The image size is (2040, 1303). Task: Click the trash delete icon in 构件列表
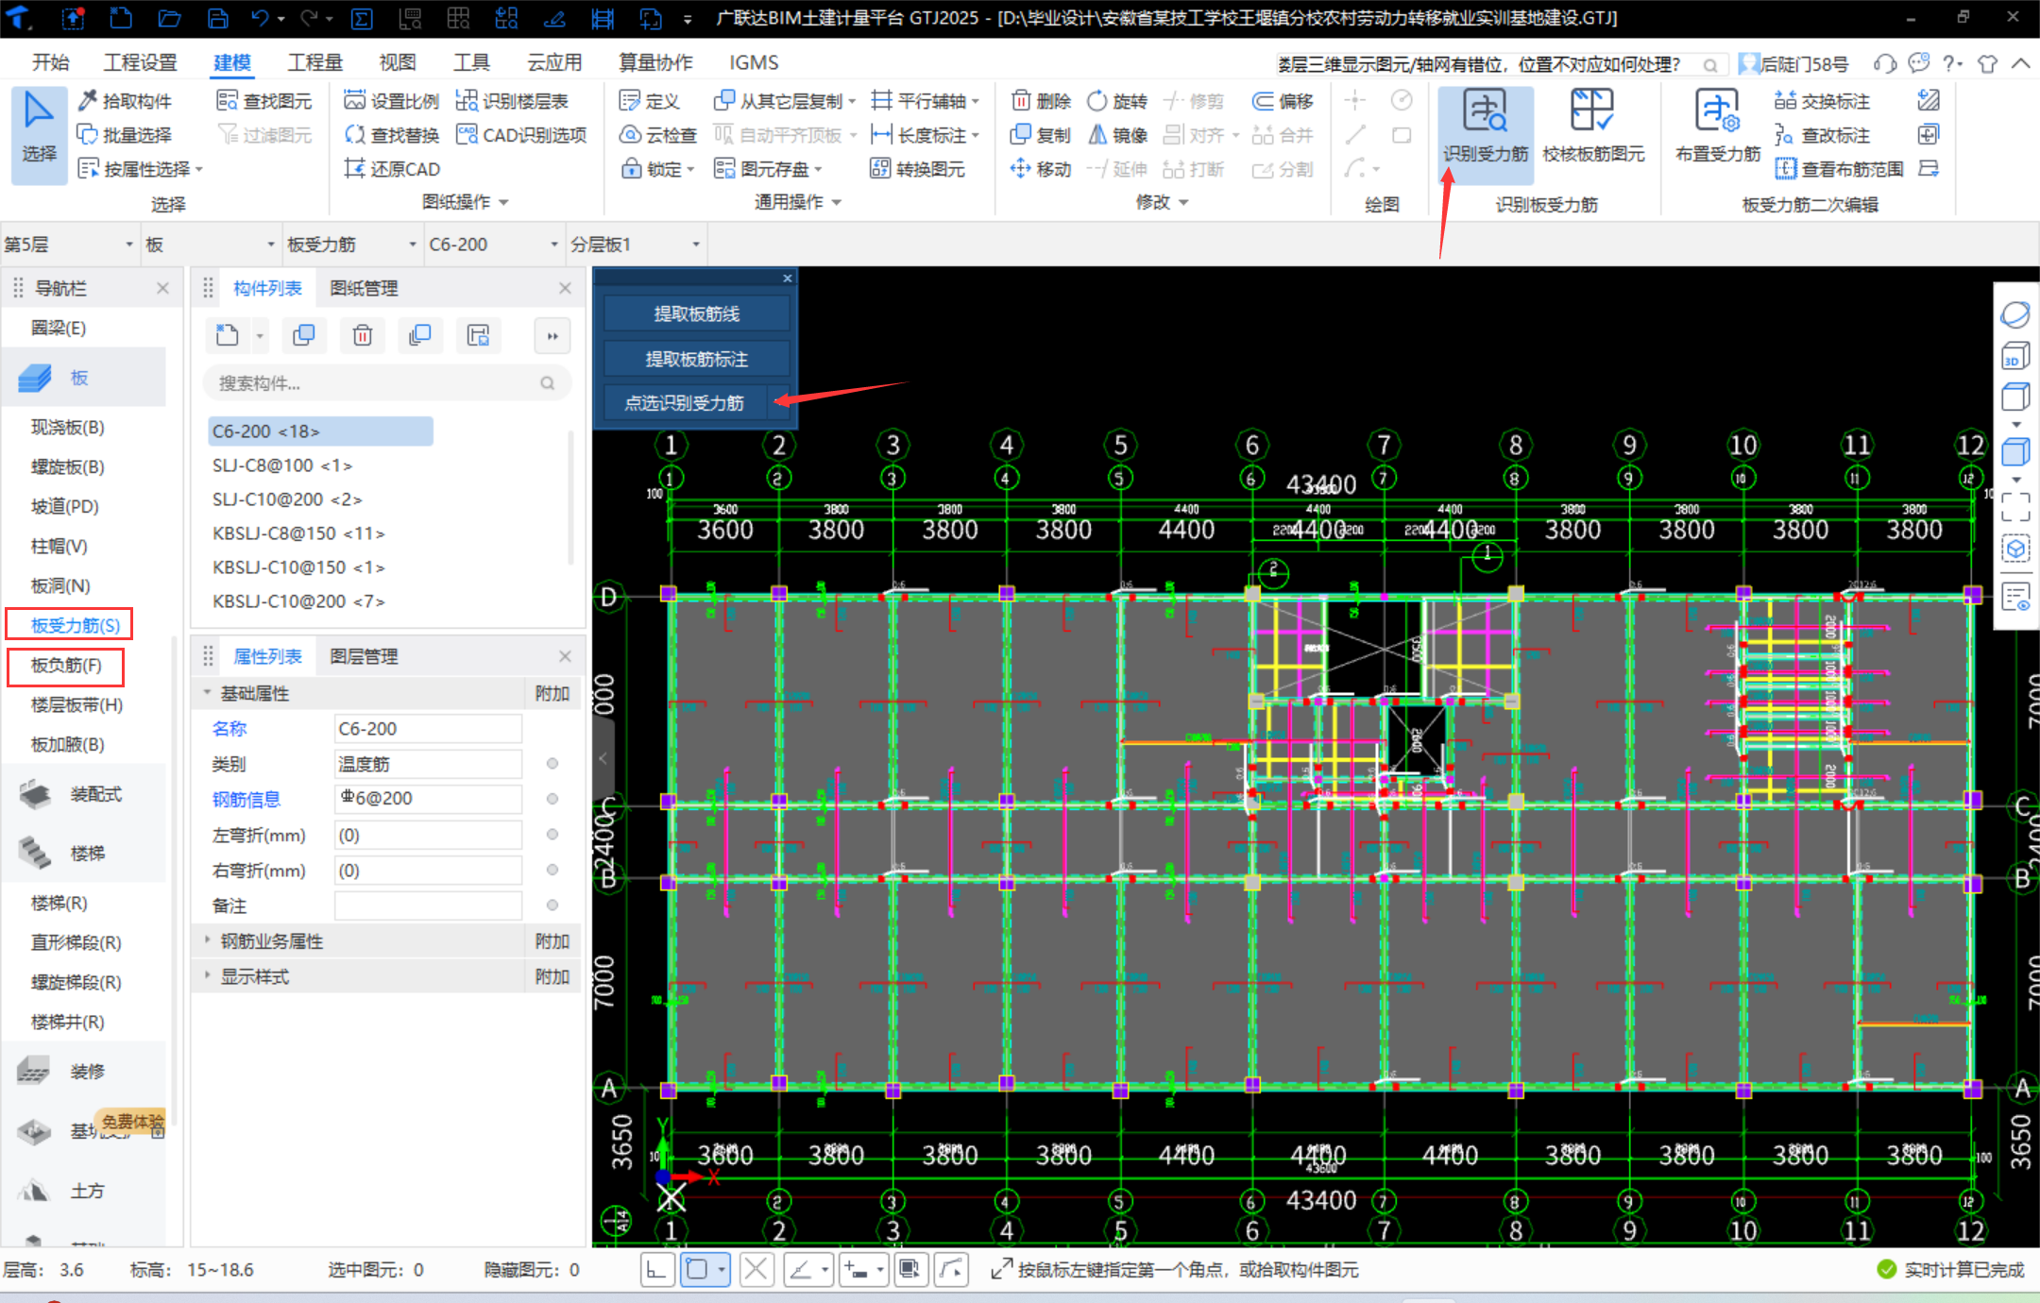(363, 335)
